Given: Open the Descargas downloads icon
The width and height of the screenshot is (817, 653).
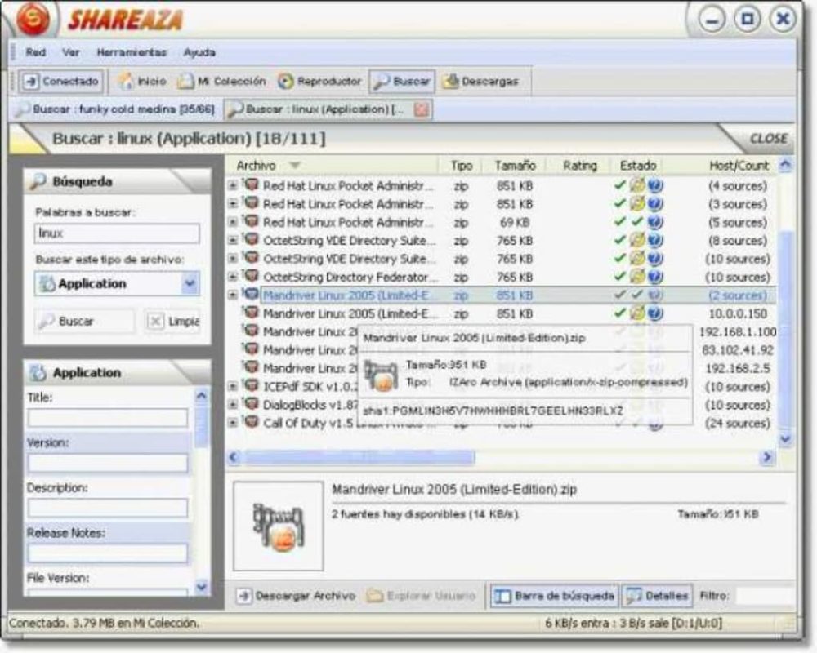Looking at the screenshot, I should pyautogui.click(x=450, y=82).
